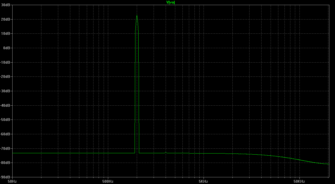This screenshot has height=184, width=335.
Task: Click the -80dB axis label
Action: pyautogui.click(x=5, y=163)
